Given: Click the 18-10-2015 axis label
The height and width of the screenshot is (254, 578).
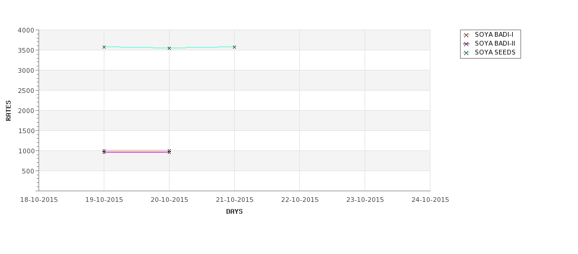Looking at the screenshot, I should click(x=39, y=200).
